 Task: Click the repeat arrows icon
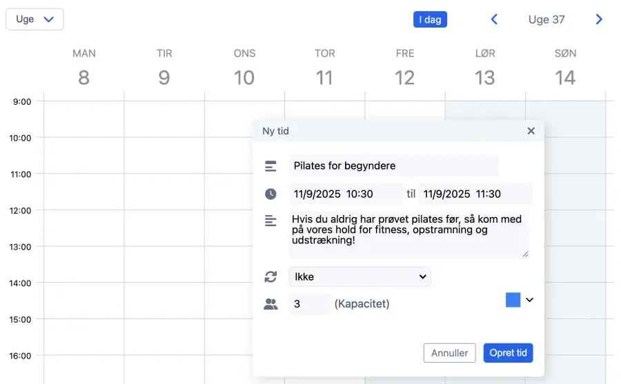click(x=270, y=276)
